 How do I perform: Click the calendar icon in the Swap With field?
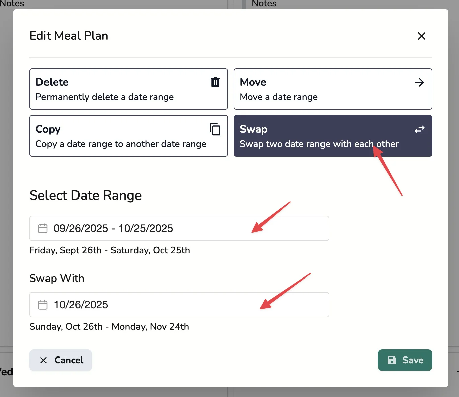pos(42,305)
